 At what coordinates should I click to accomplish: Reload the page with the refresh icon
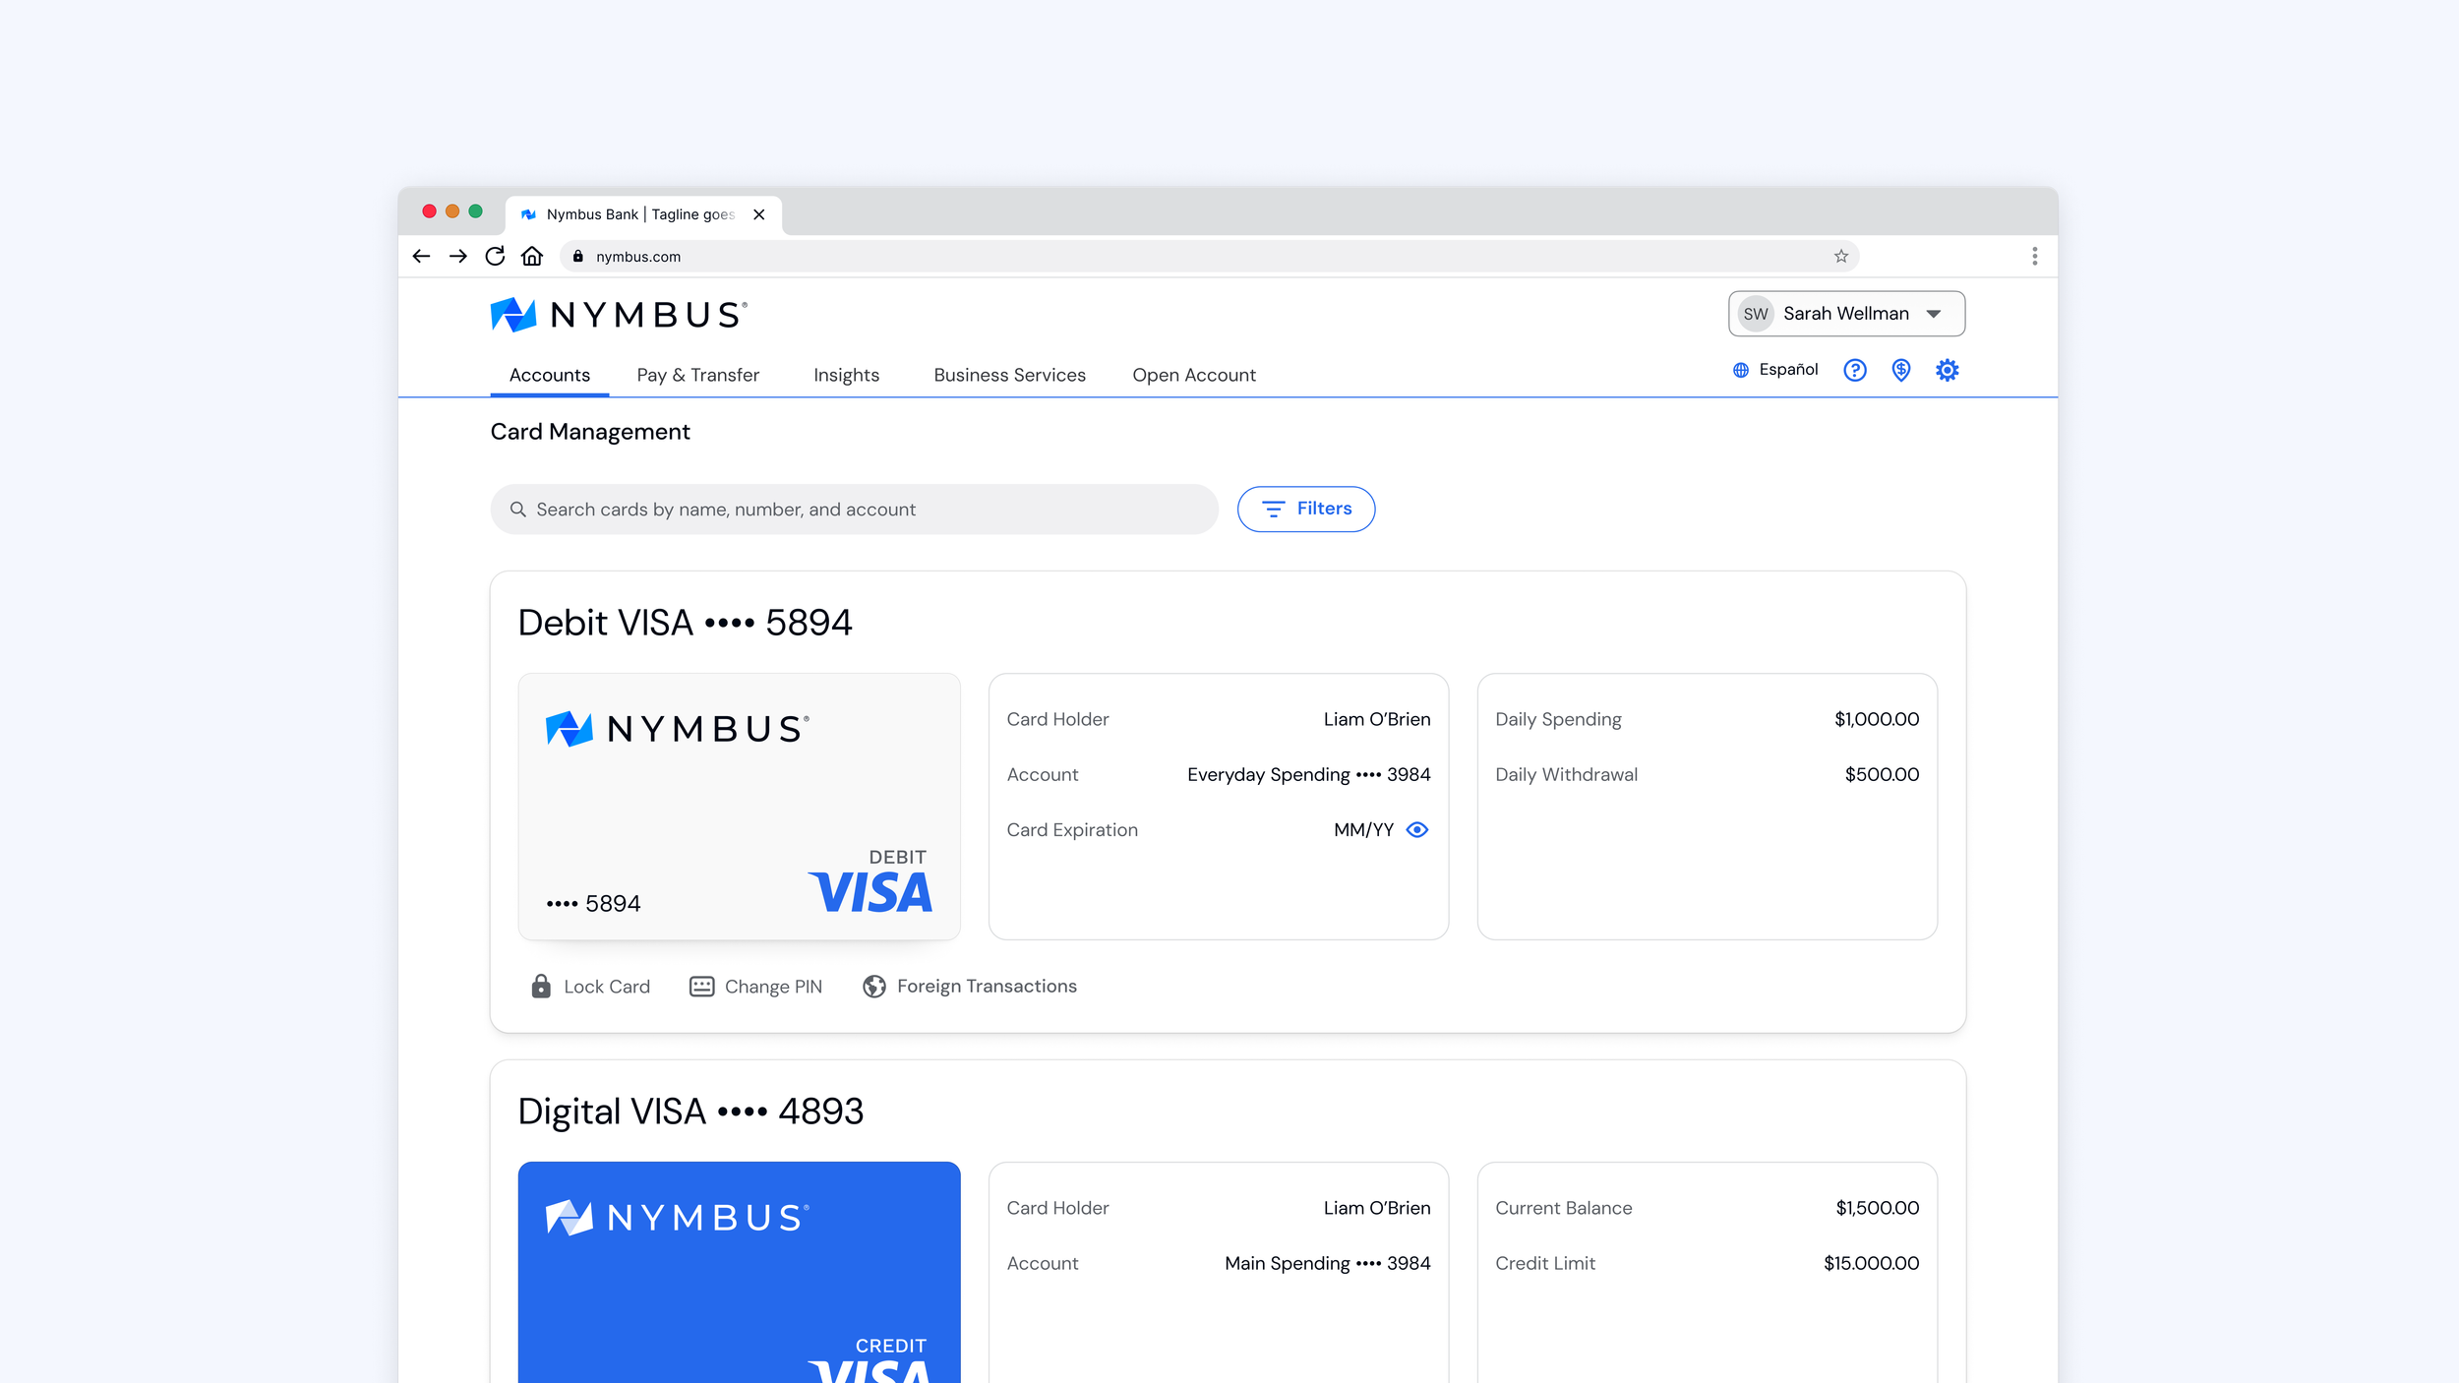[495, 257]
